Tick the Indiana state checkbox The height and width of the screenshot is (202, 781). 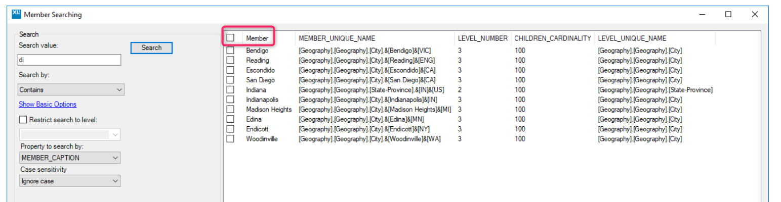coord(230,90)
